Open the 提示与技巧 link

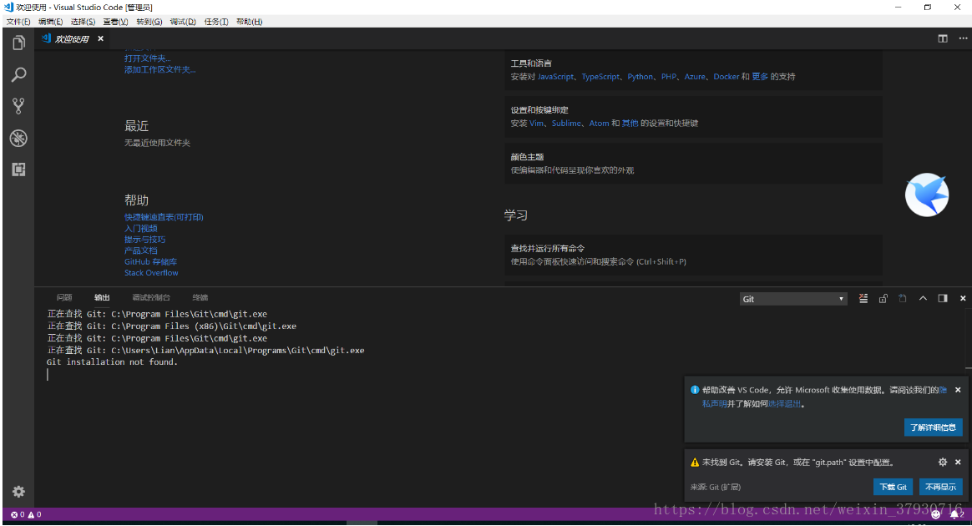(x=144, y=239)
